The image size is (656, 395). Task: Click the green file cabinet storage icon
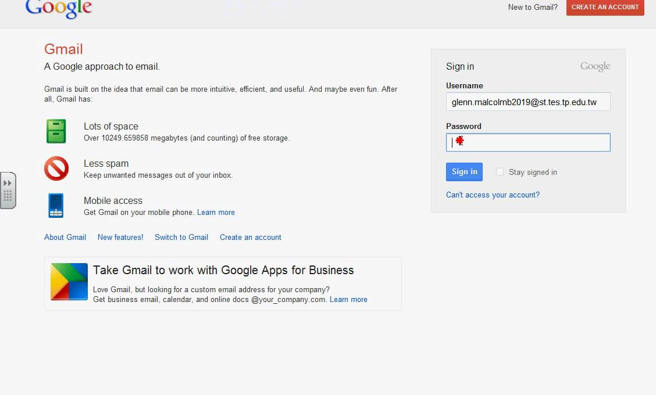point(56,131)
